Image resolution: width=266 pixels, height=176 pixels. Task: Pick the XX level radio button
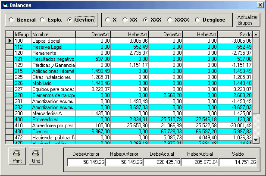(125, 20)
